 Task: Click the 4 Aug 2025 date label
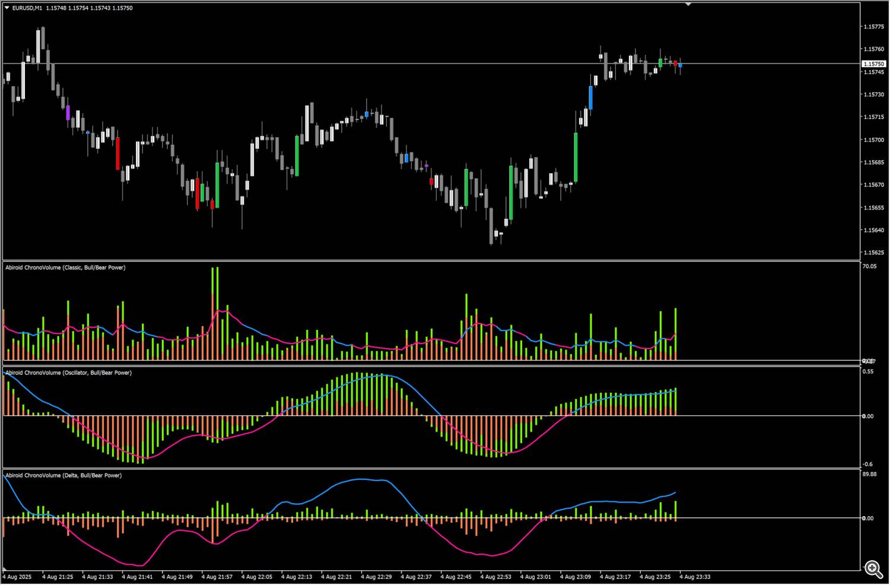[17, 577]
